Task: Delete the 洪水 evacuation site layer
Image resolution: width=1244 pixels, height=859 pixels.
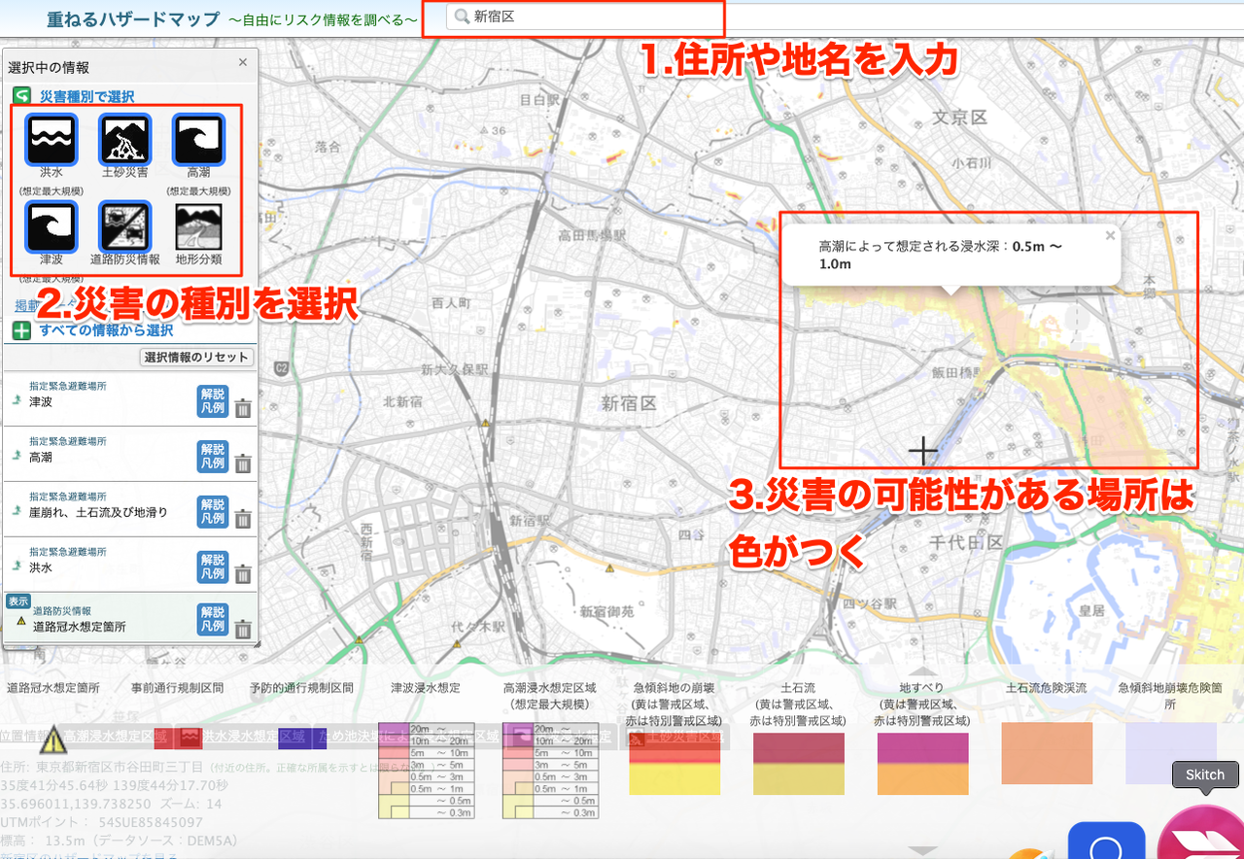Action: tap(243, 574)
